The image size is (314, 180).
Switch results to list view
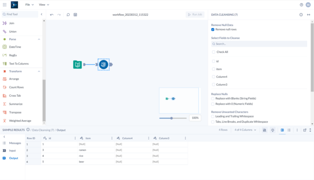[x=289, y=130]
